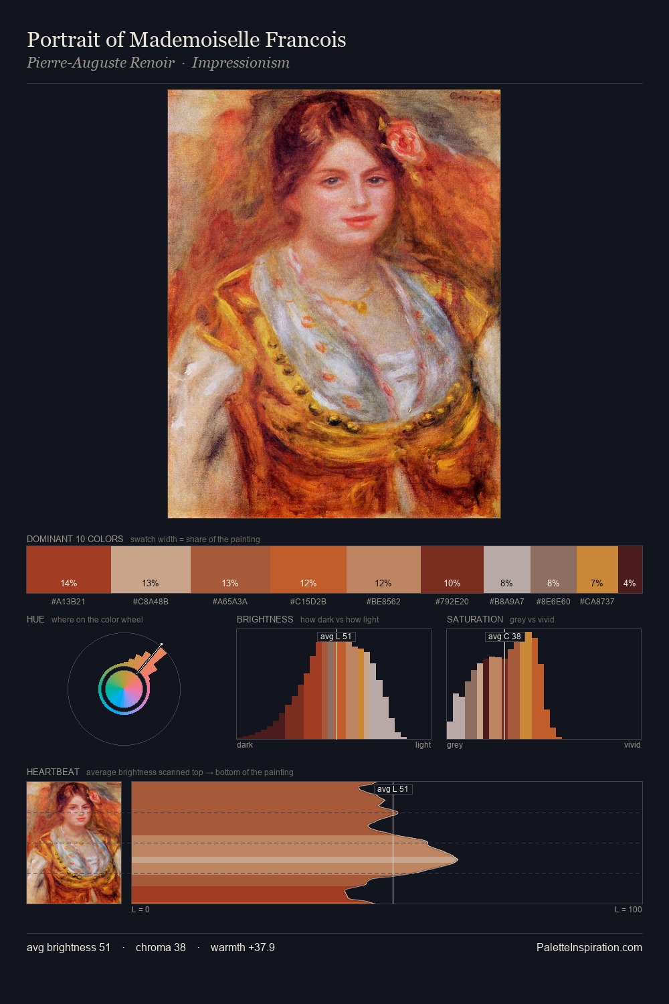Screen dimensions: 669x1004
Task: Select the #A65A3A 13% color swatch
Action: point(230,570)
